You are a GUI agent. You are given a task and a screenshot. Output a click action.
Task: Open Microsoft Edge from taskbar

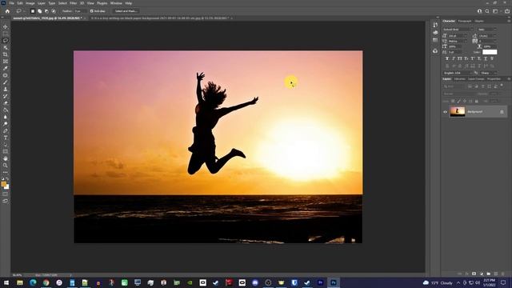pos(33,282)
